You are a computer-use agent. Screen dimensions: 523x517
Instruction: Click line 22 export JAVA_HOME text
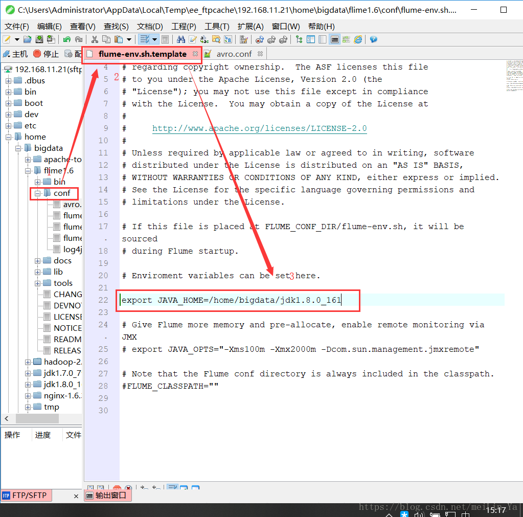(x=231, y=300)
